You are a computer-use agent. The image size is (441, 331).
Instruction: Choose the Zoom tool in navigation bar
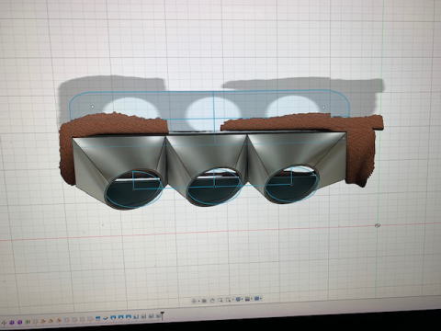(220, 300)
